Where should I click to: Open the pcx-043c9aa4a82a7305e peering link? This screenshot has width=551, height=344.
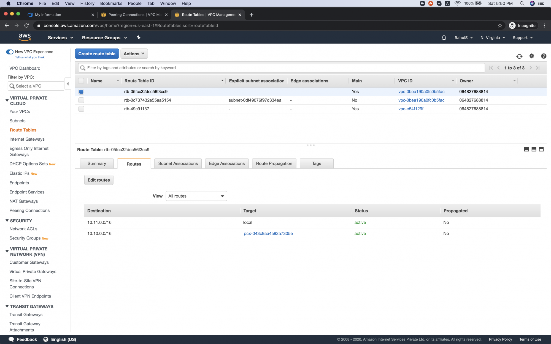268,233
